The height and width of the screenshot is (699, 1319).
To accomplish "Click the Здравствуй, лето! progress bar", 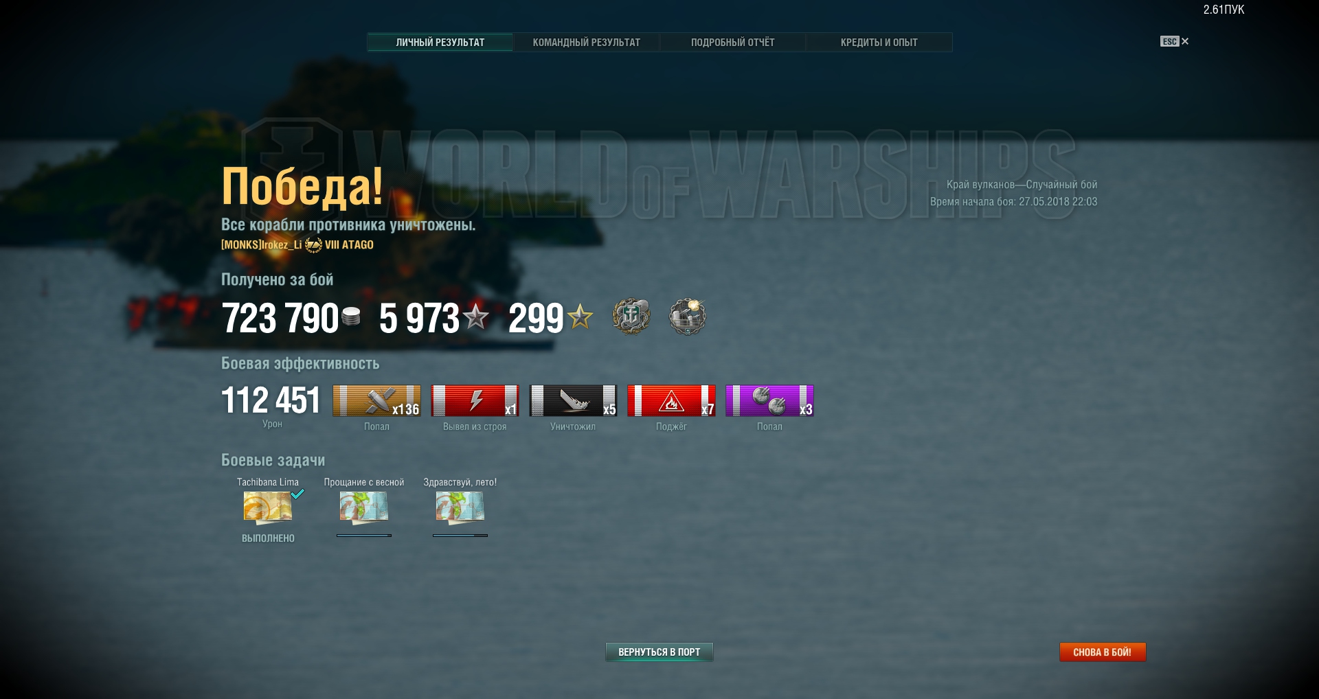I will click(x=460, y=536).
